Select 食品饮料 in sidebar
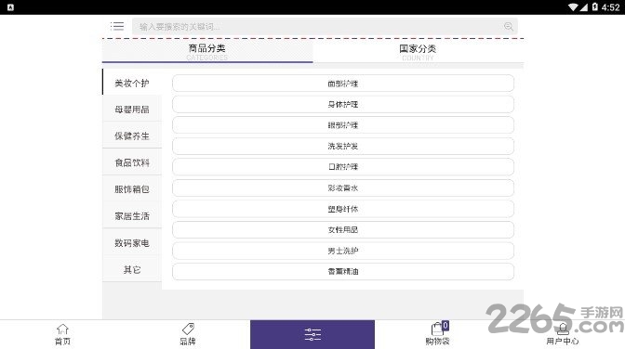Image resolution: width=625 pixels, height=349 pixels. (x=132, y=162)
